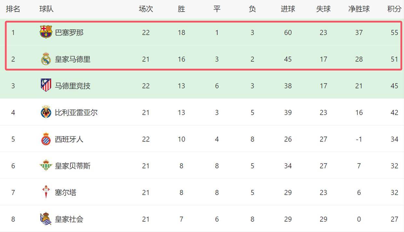Open the 巴塞罗那 team name link
The height and width of the screenshot is (232, 404).
click(69, 33)
